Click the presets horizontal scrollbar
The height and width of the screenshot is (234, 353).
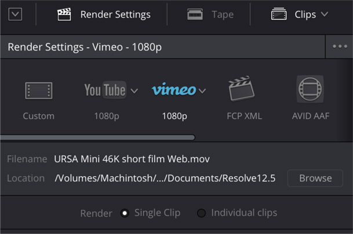tap(97, 137)
